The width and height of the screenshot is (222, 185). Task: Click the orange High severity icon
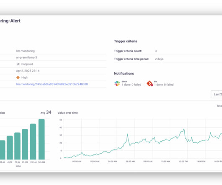pos(18,77)
